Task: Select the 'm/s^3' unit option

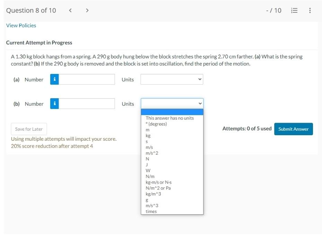Action: click(172, 206)
